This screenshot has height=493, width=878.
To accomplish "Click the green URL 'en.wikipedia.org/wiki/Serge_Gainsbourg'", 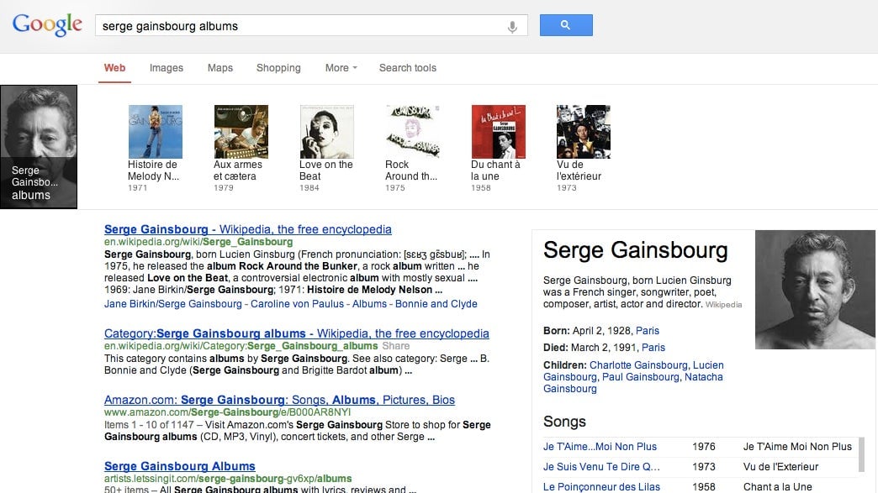I will tap(198, 242).
